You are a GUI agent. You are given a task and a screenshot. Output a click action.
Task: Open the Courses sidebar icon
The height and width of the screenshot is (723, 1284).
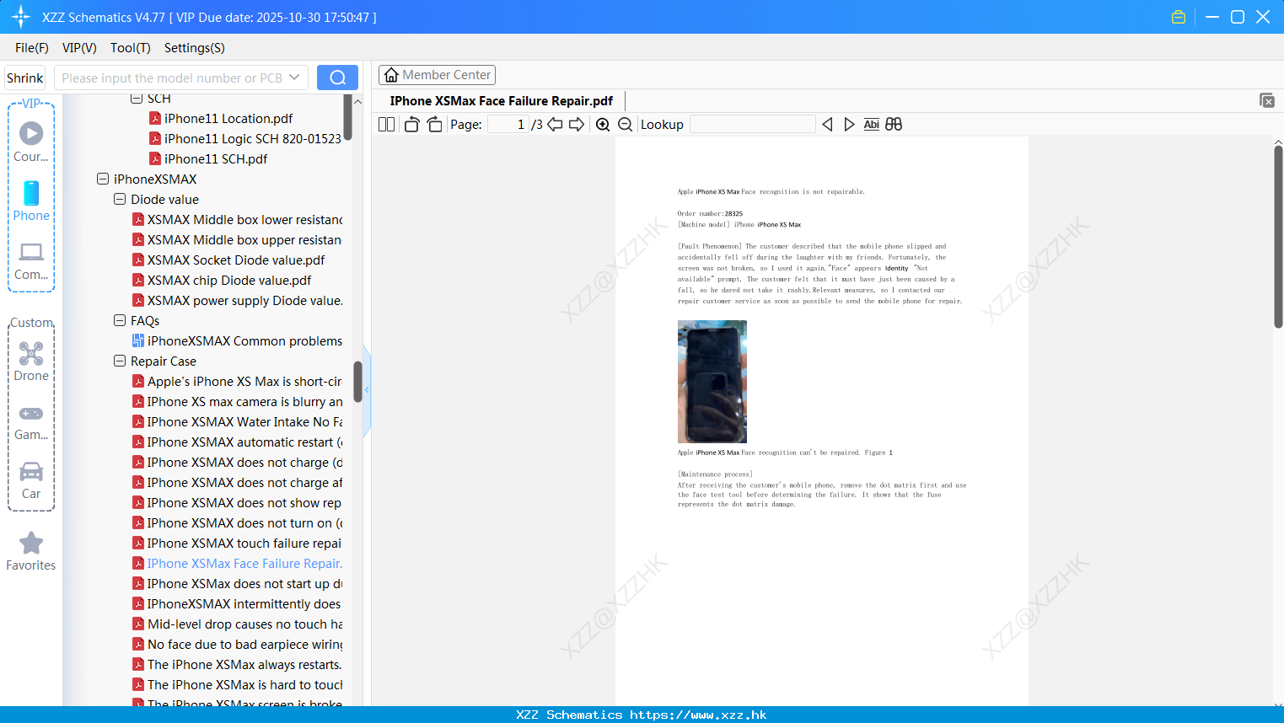click(x=31, y=142)
